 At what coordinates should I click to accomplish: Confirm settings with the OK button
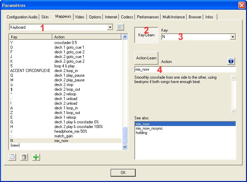pyautogui.click(x=123, y=172)
